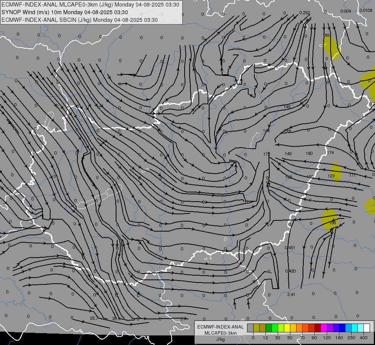Select the map value 174
Viewport: 375px width, 345px height.
tap(330, 153)
